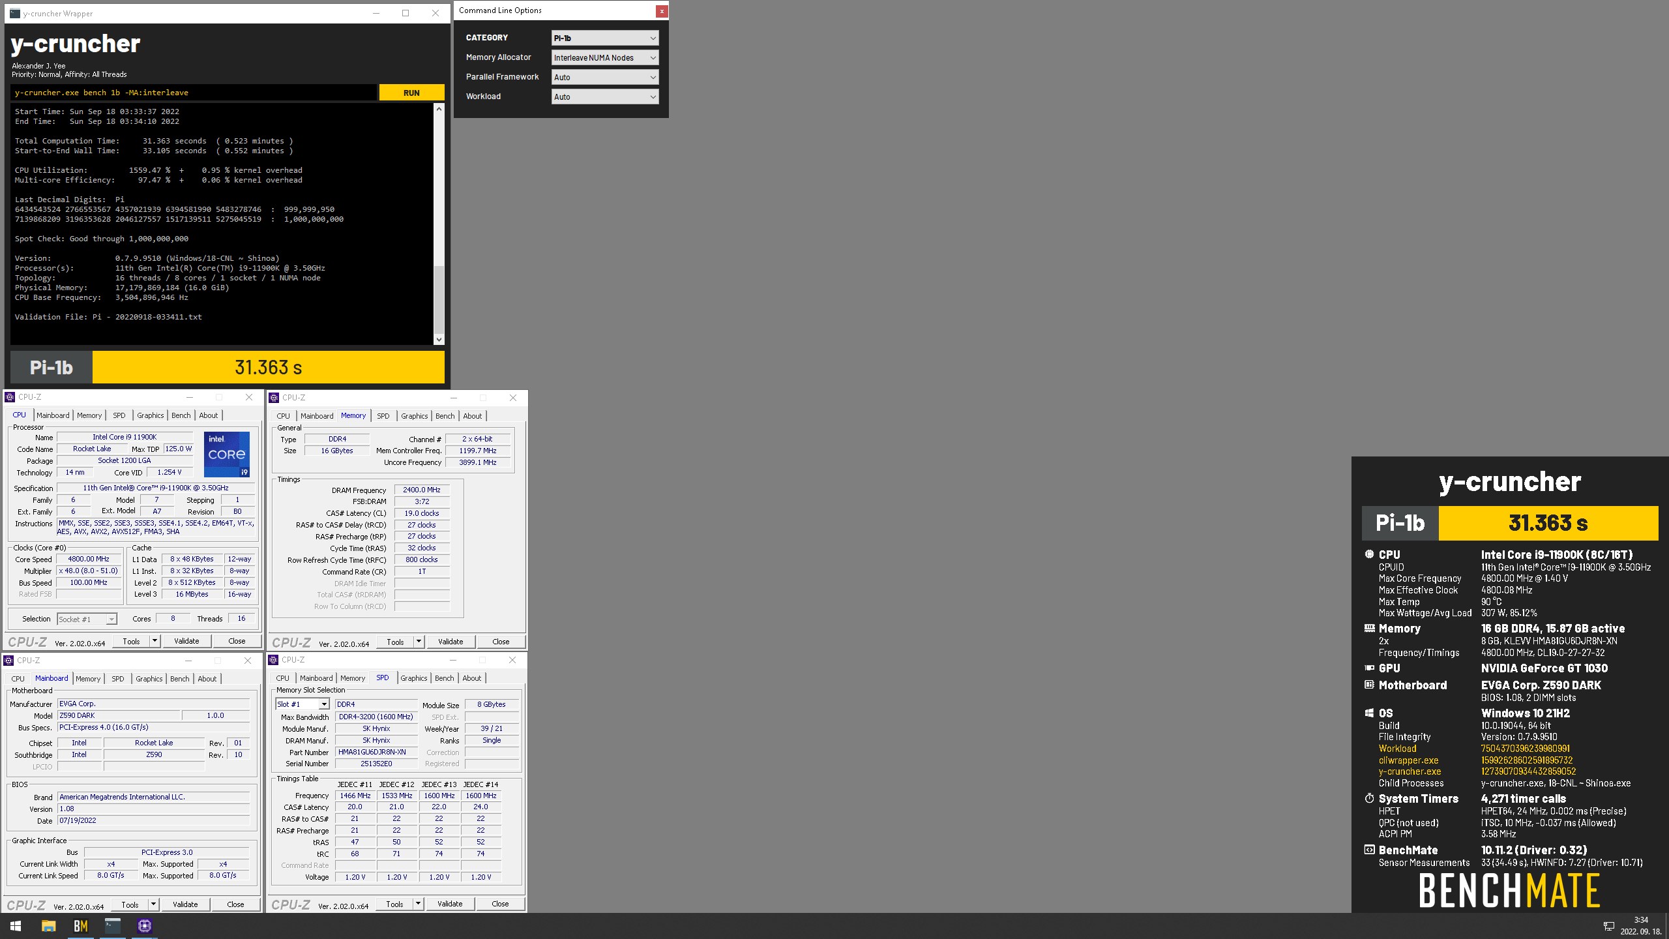The image size is (1669, 939).
Task: Open Bench tab in top-left CPU-Z window
Action: [181, 415]
